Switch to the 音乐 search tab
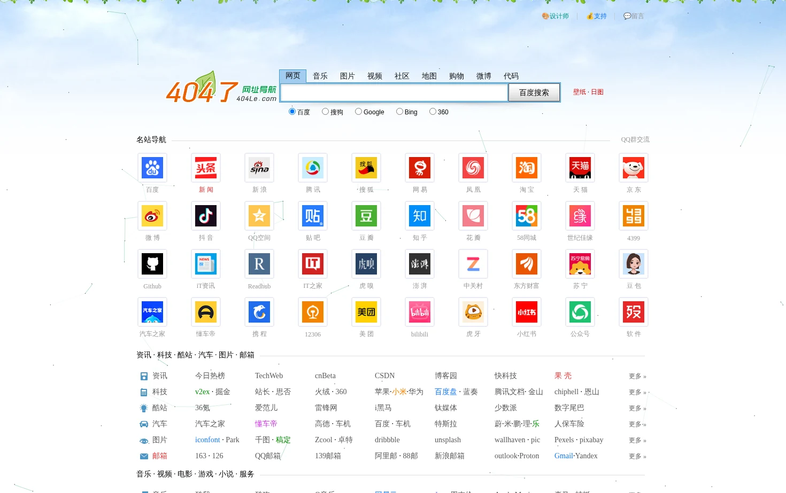The width and height of the screenshot is (786, 493). pos(320,76)
